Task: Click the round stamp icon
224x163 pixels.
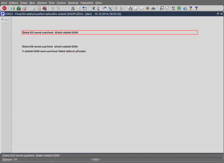Action: [167, 8]
